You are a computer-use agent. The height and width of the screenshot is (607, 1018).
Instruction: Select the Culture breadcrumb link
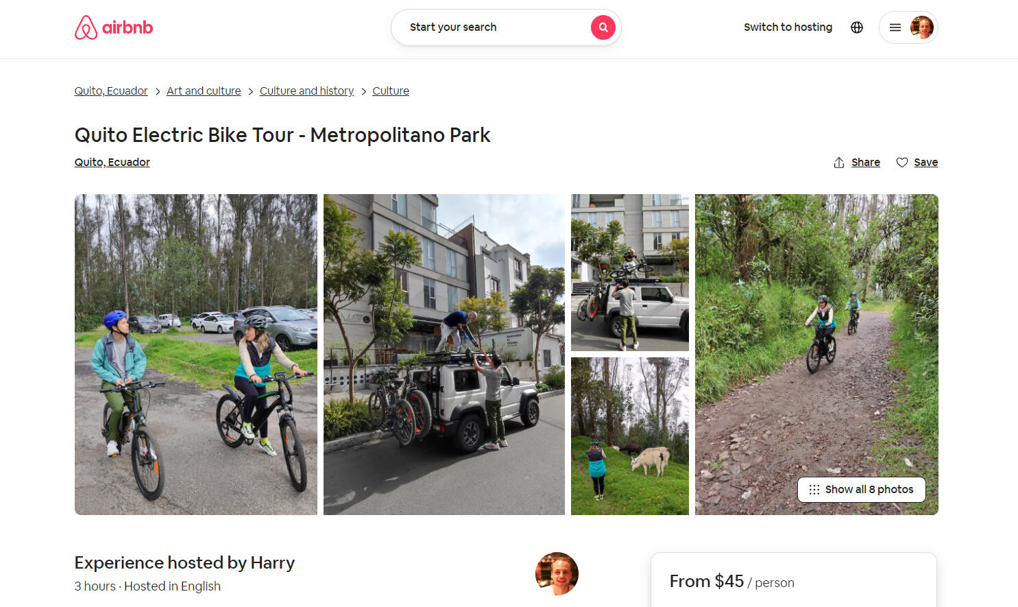click(391, 91)
